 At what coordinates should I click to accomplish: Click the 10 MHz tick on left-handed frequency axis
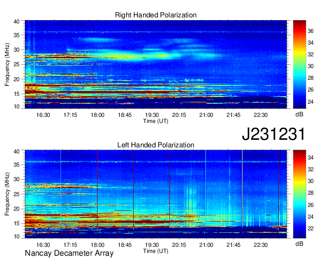(17, 236)
